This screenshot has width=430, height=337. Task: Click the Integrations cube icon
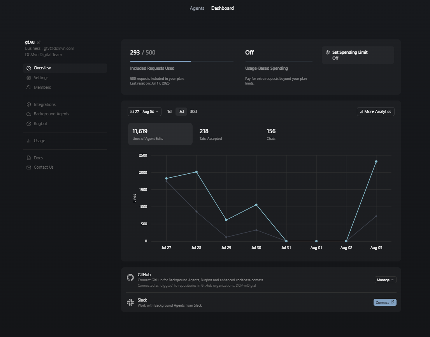pyautogui.click(x=29, y=105)
